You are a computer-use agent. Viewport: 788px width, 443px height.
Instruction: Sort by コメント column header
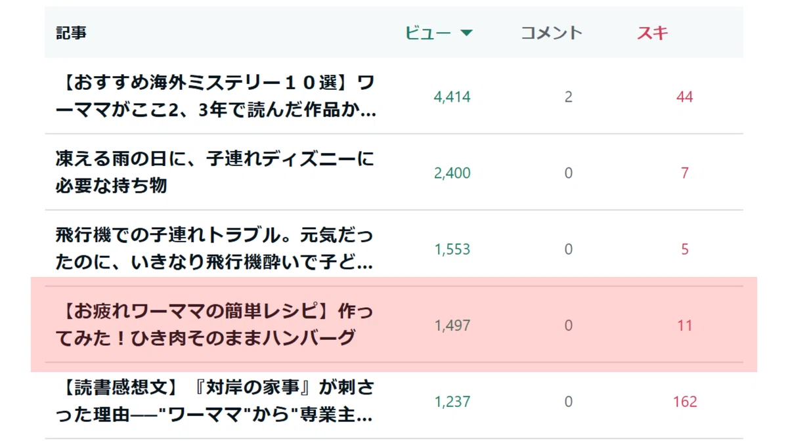point(552,33)
